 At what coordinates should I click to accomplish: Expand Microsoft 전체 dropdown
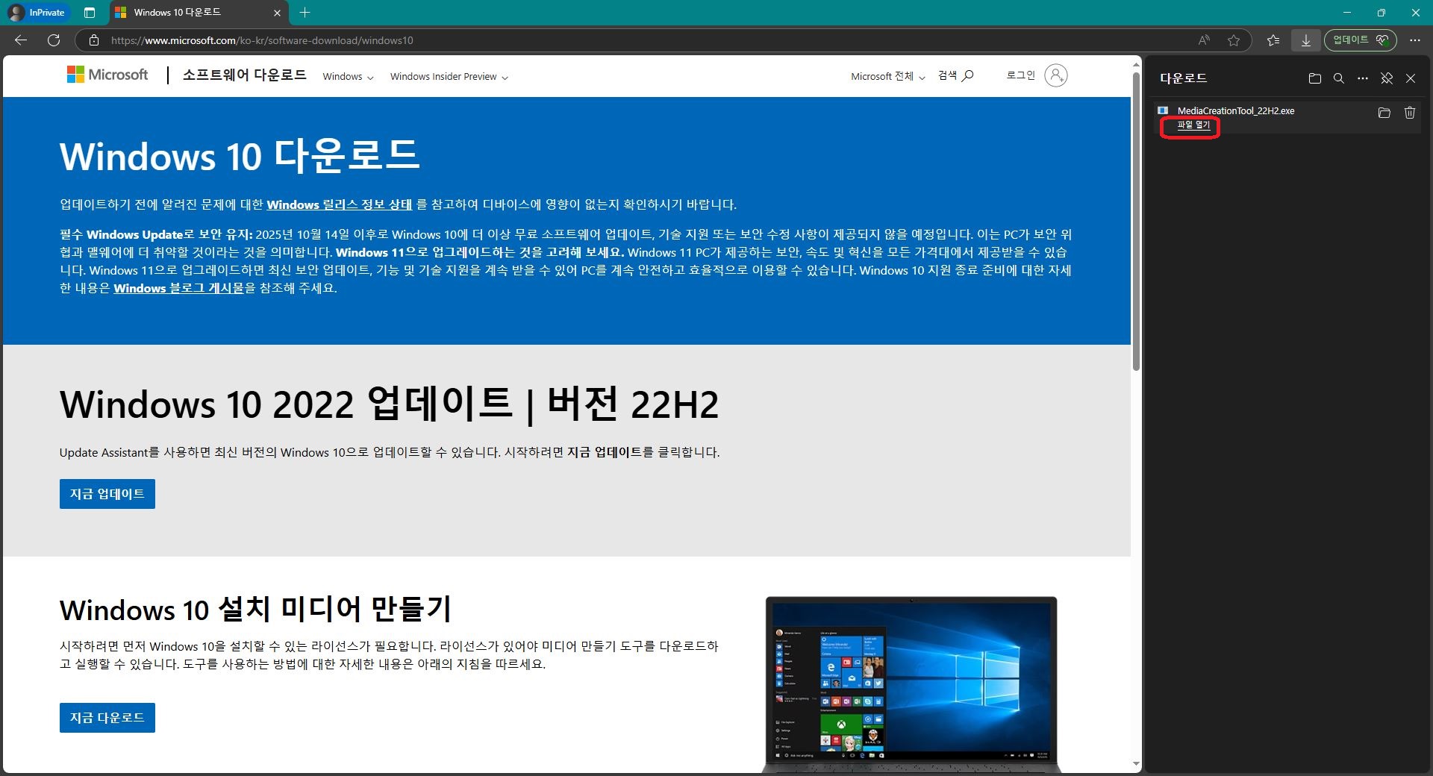pos(888,76)
